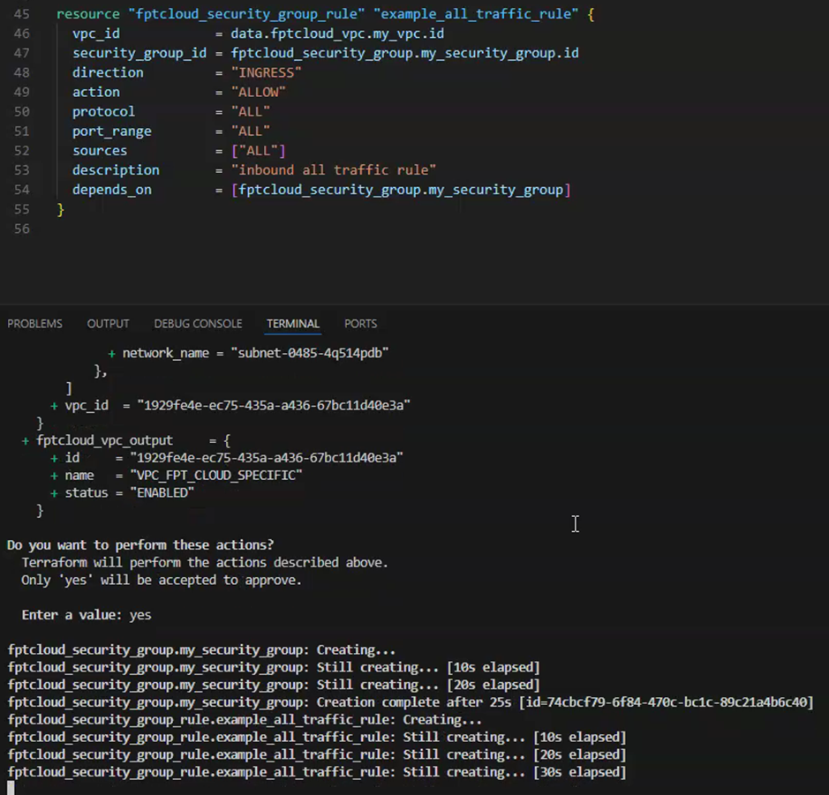This screenshot has width=829, height=795.
Task: Click the "VPC_FPT_CLOUD_SPECIFIC" name value in terminal
Action: point(216,475)
